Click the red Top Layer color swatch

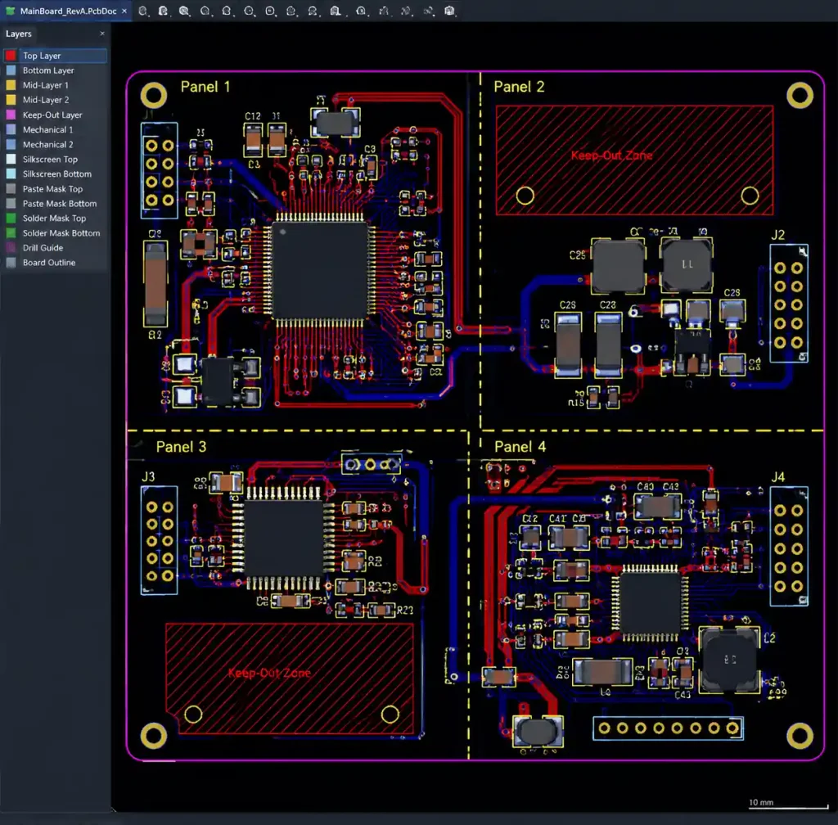click(11, 56)
